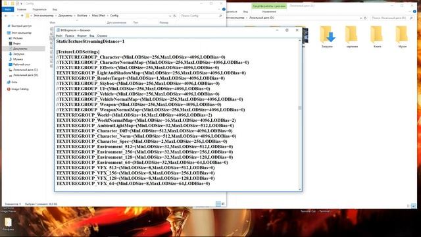Open the Музон folder on disk D
This screenshot has height=237, width=421.
pos(402,37)
